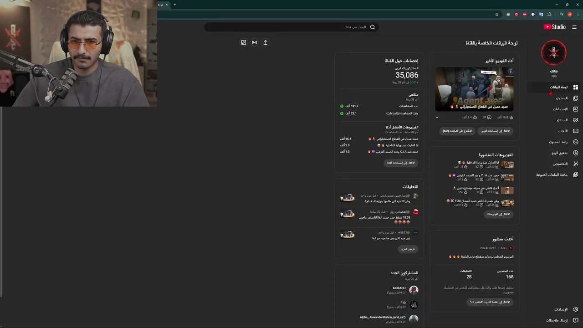
Task: Click the green watch-time trend indicator 22.1
Action: 342,113
